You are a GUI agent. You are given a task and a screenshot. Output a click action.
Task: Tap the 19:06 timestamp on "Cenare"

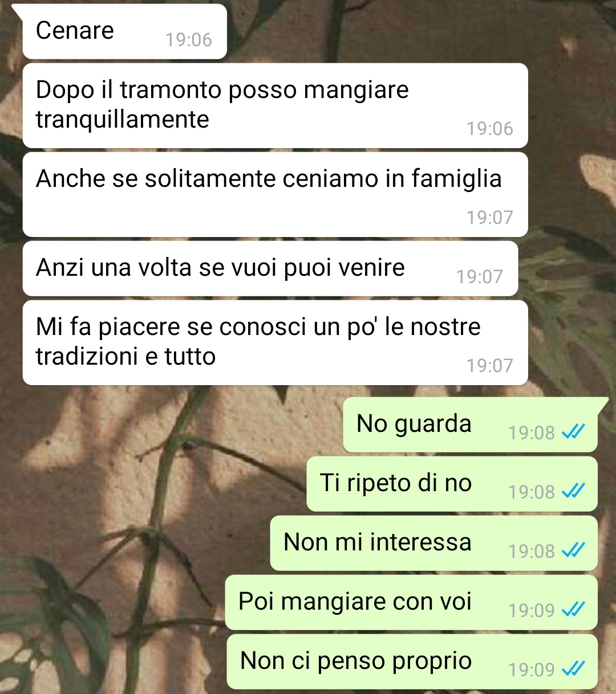pos(189,40)
